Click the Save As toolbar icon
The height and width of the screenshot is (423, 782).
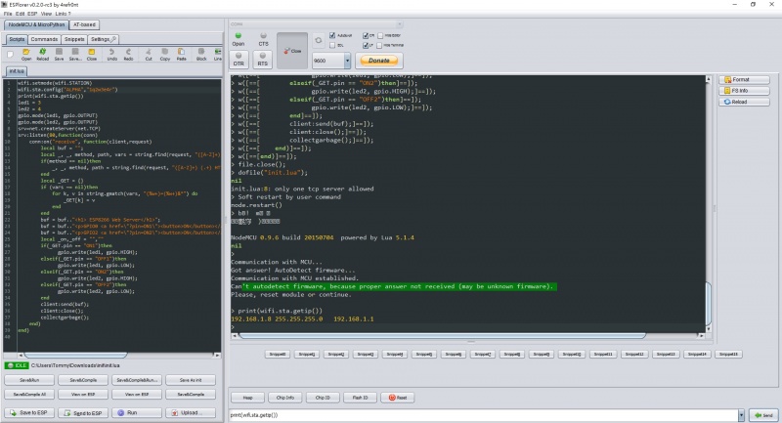[x=75, y=55]
